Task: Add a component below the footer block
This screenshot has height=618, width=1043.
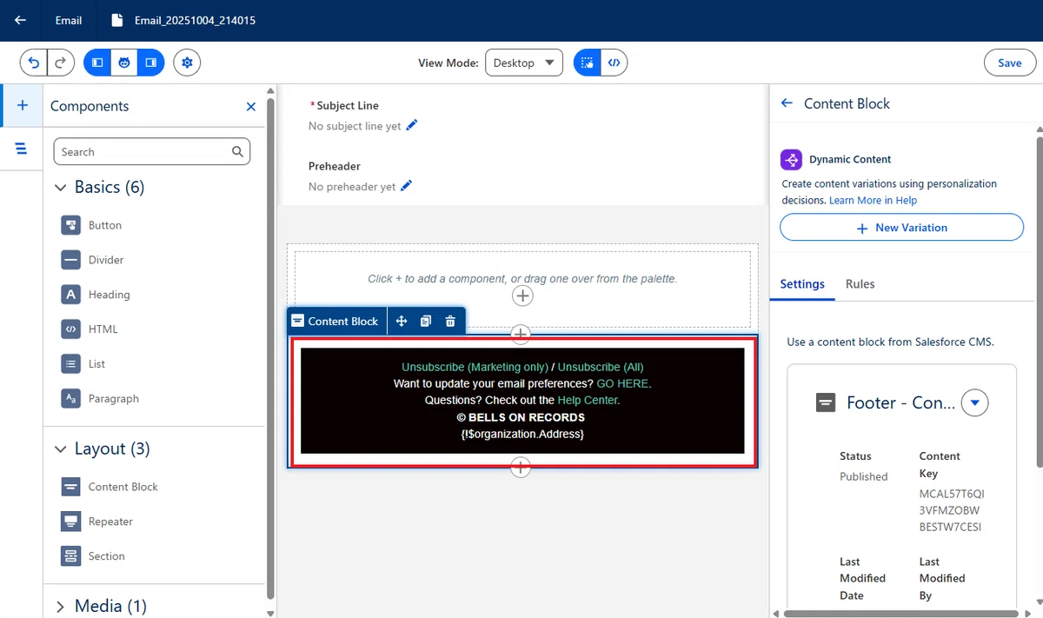Action: pos(521,468)
